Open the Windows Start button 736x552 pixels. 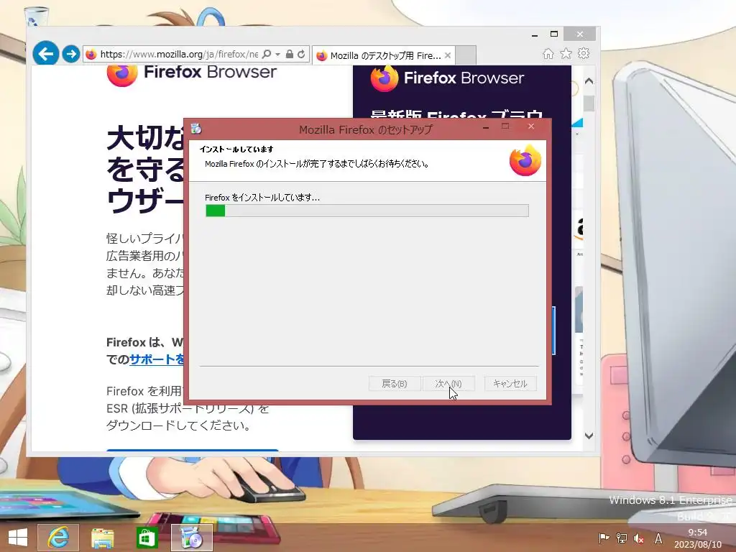tap(18, 538)
